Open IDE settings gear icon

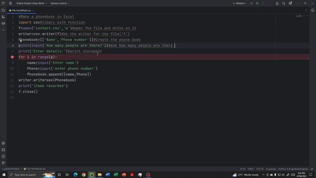point(290,3)
